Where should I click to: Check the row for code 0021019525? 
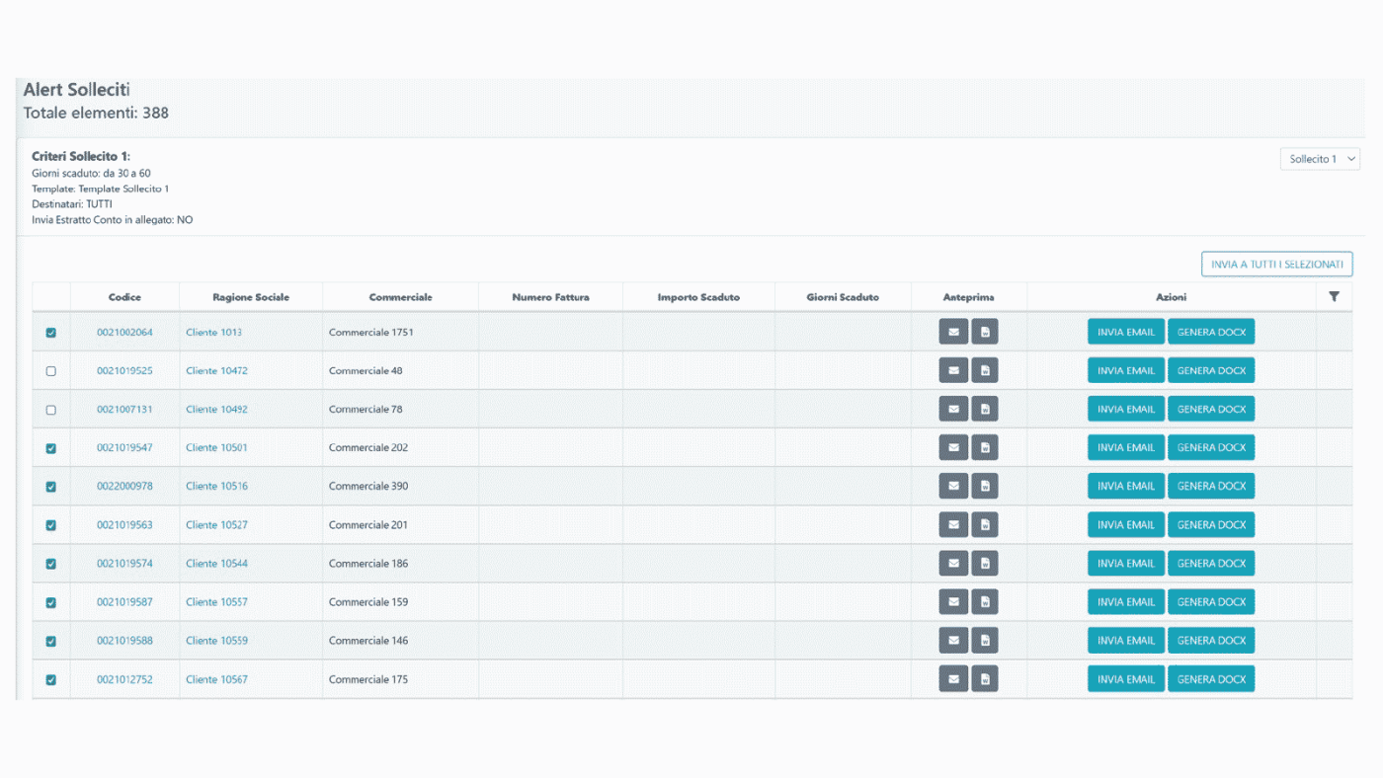[x=51, y=371]
